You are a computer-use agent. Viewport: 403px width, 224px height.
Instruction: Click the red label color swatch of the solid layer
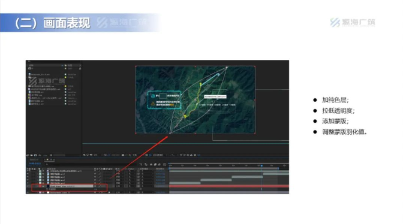point(40,186)
